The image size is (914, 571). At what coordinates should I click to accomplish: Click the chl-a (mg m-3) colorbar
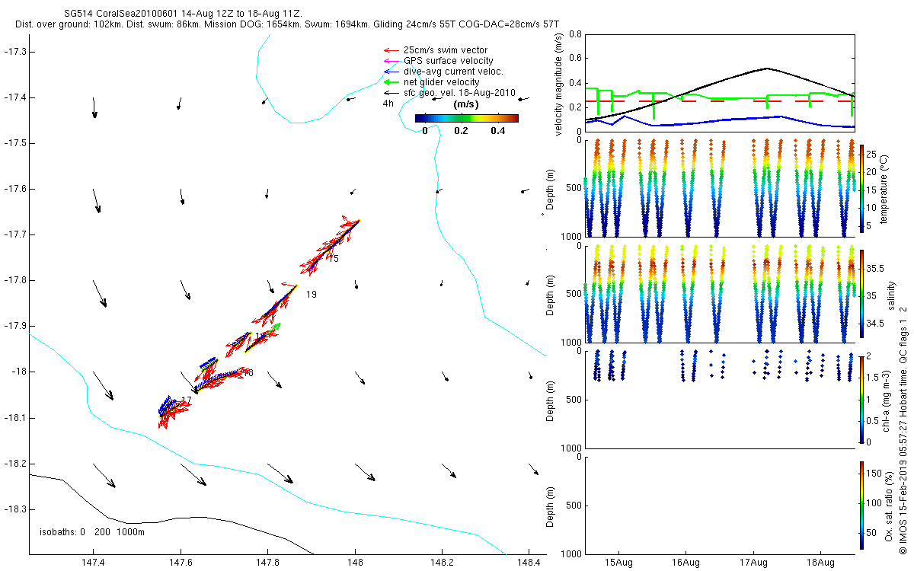(x=861, y=399)
